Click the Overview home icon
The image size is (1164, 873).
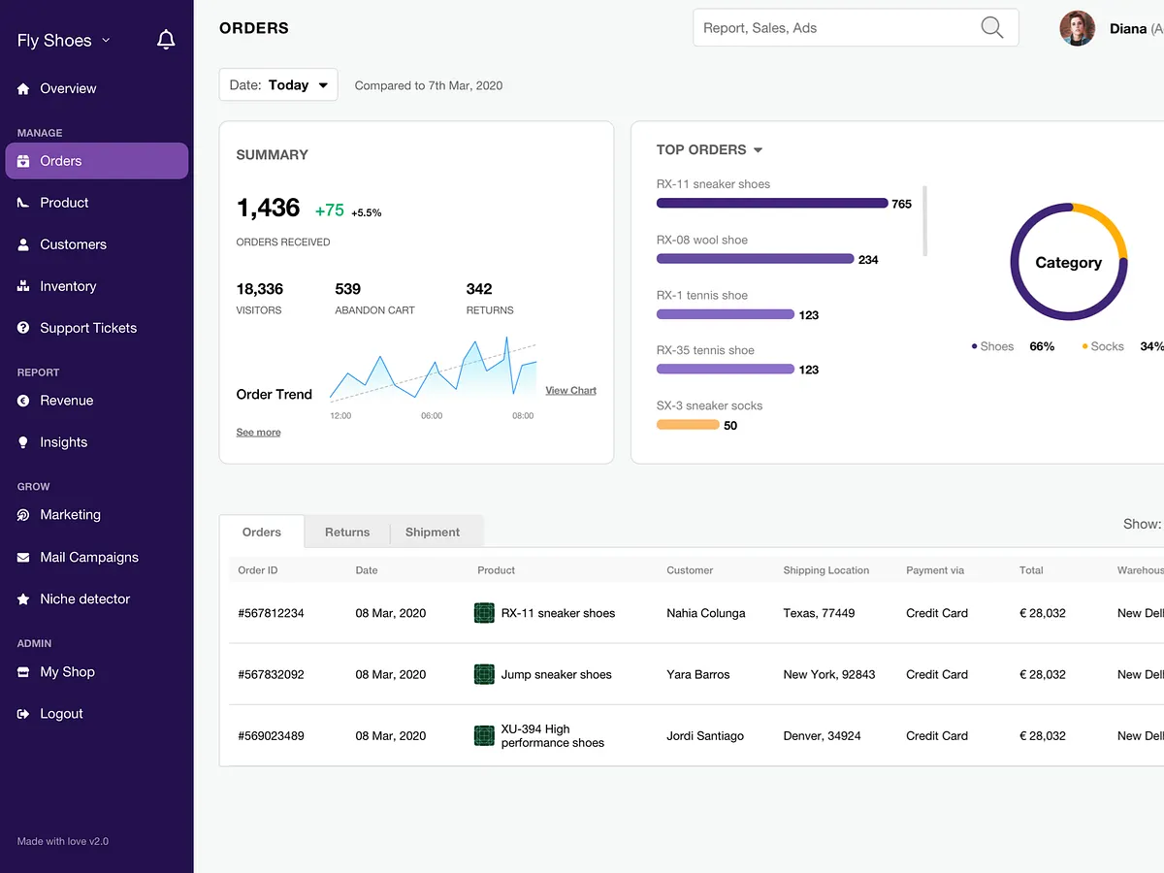(x=22, y=88)
